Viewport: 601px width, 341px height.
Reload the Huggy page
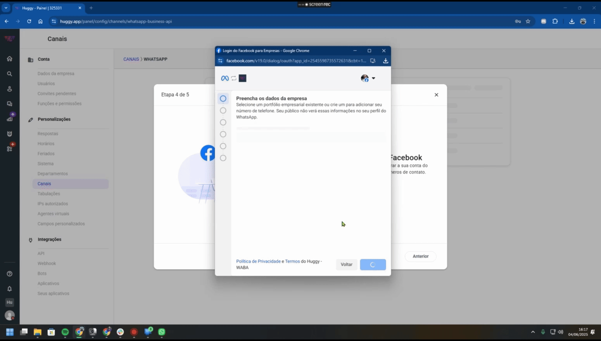tap(29, 21)
